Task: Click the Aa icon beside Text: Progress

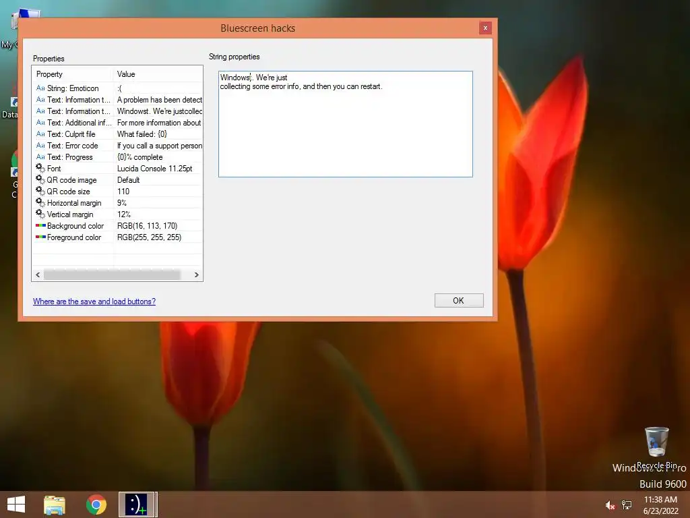Action: (40, 156)
